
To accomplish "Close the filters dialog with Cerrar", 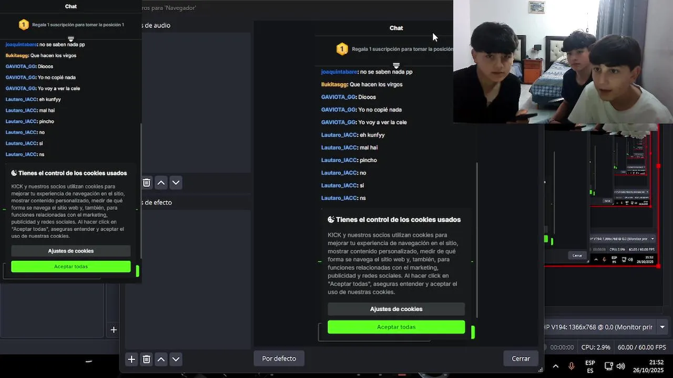I will click(x=521, y=359).
